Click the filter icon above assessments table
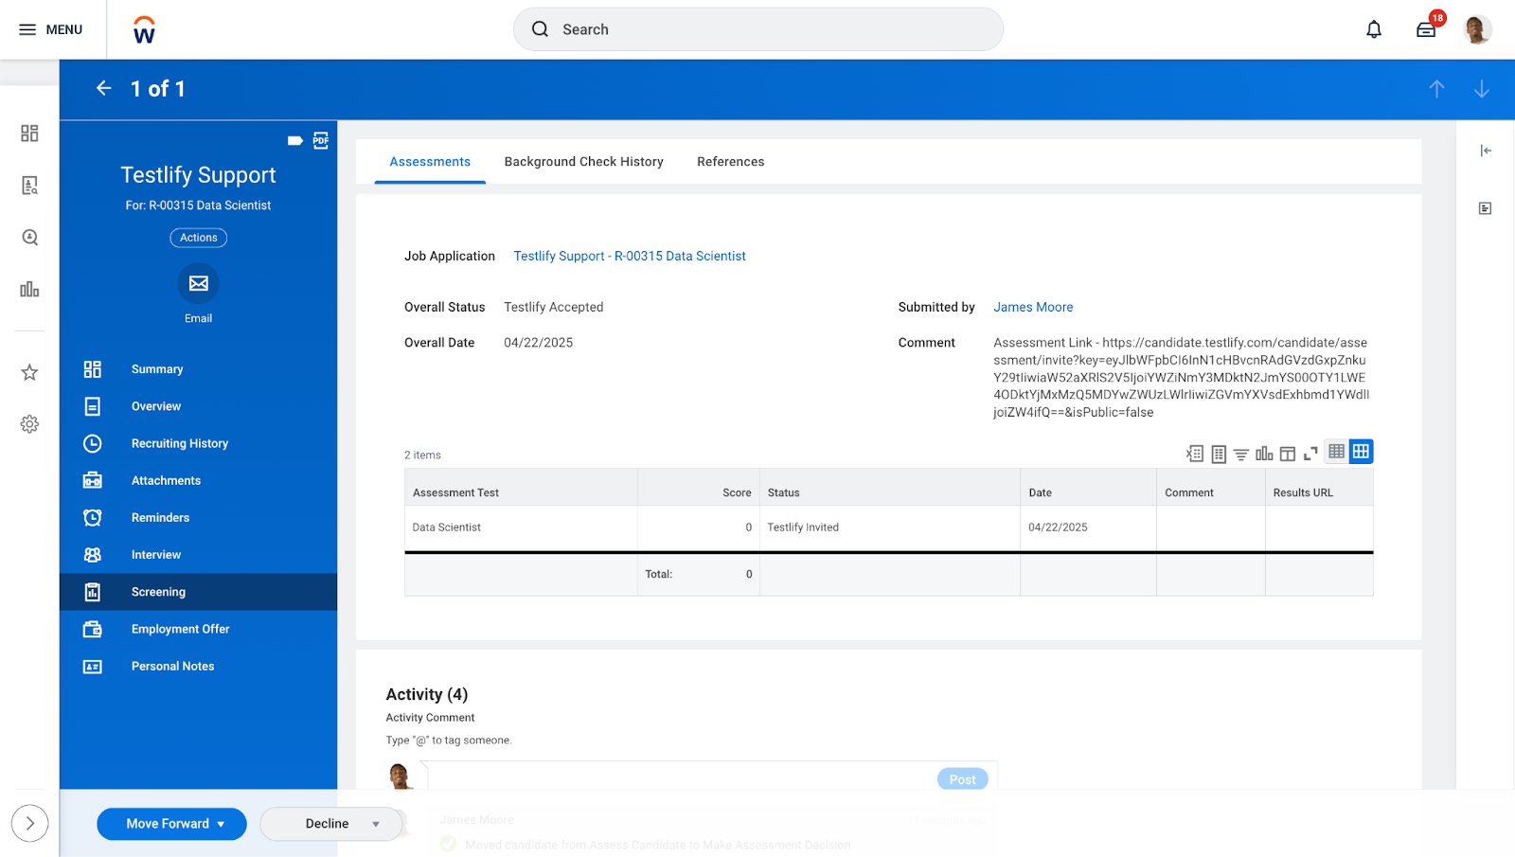Screen dimensions: 1515x857 [1240, 455]
